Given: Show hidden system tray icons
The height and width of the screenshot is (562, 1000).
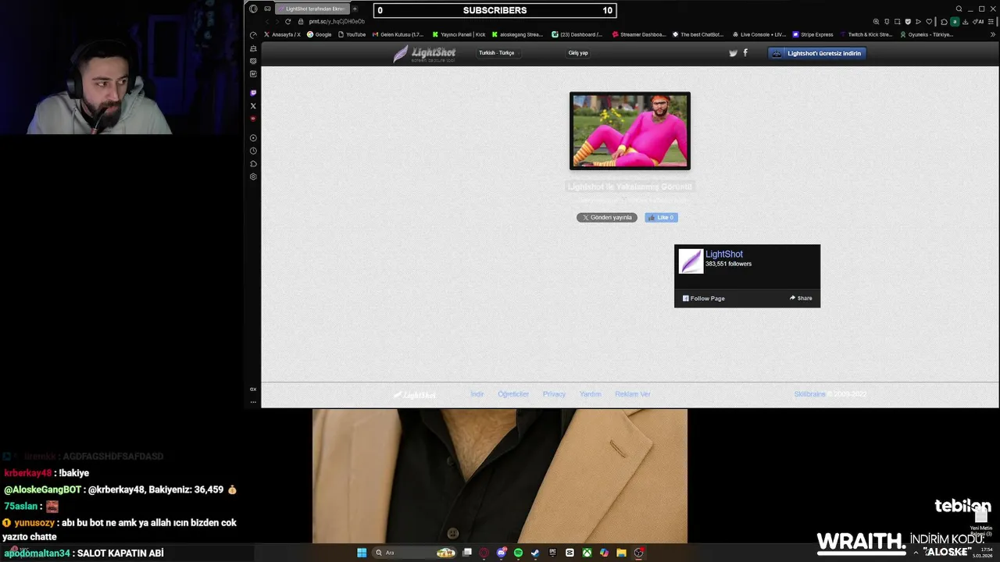Looking at the screenshot, I should click(x=916, y=553).
